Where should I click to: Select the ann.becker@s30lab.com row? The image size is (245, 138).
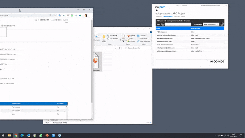tap(190, 38)
